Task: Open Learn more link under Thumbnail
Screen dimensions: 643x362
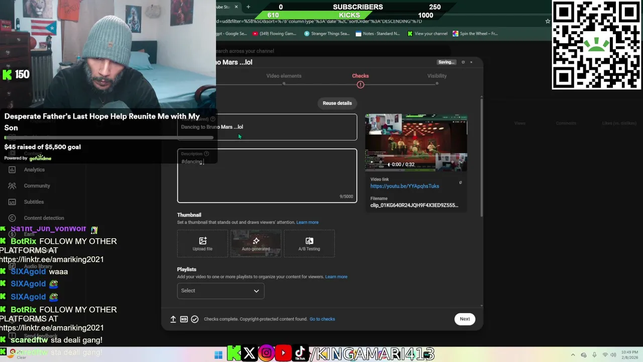Action: (307, 222)
